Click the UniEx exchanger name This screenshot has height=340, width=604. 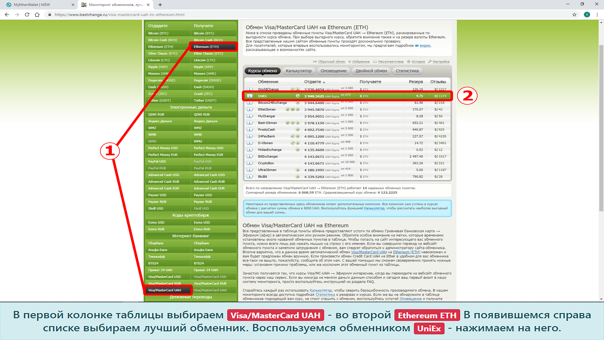[262, 96]
